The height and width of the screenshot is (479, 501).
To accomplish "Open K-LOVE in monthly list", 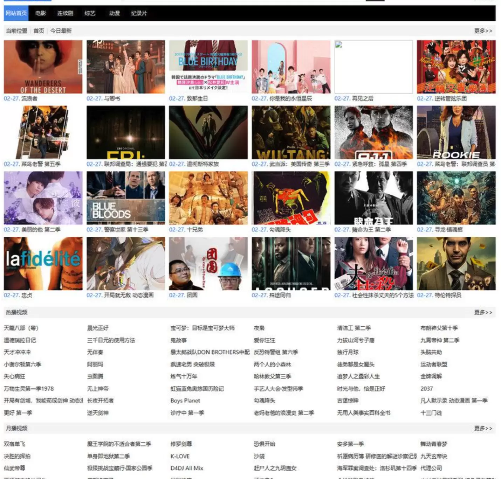I will click(180, 456).
